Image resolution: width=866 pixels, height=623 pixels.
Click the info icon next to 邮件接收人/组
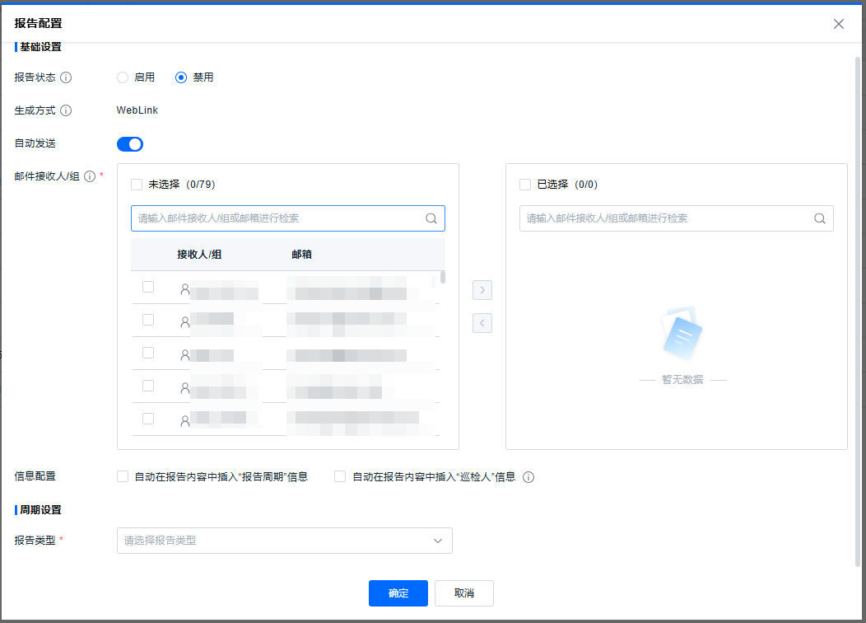90,176
